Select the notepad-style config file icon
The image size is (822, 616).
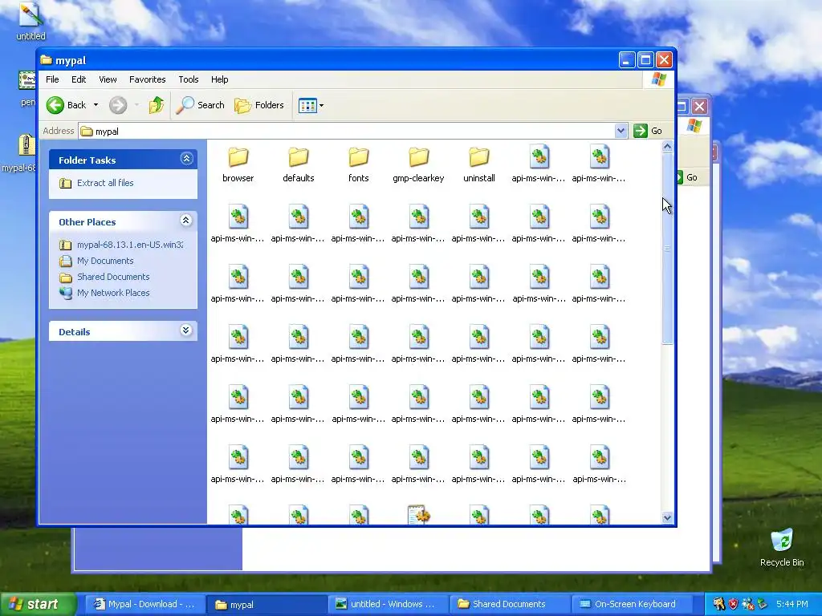coord(418,514)
